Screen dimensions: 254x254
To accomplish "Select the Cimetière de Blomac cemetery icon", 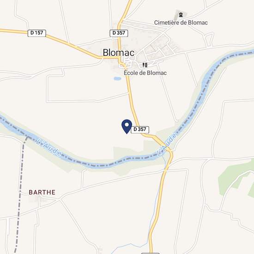I will pos(181,15).
